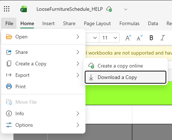172x140 pixels.
Task: Click the Decrease Font Size icon
Action: coord(139,38)
